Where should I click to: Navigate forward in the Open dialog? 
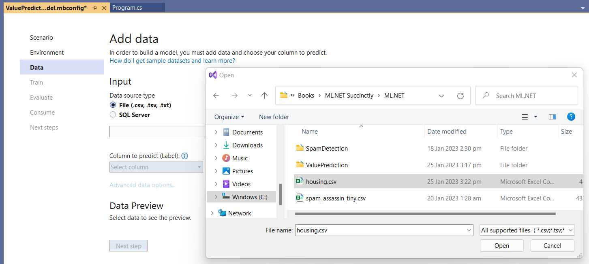[x=235, y=96]
